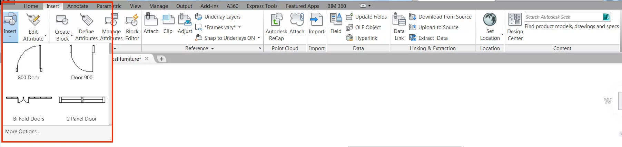Screen dimensions: 622x147
Task: Open the Featured Apps tab
Action: [303, 6]
